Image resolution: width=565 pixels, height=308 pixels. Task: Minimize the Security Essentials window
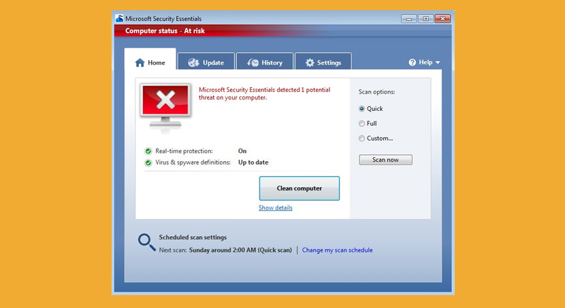[x=408, y=19]
